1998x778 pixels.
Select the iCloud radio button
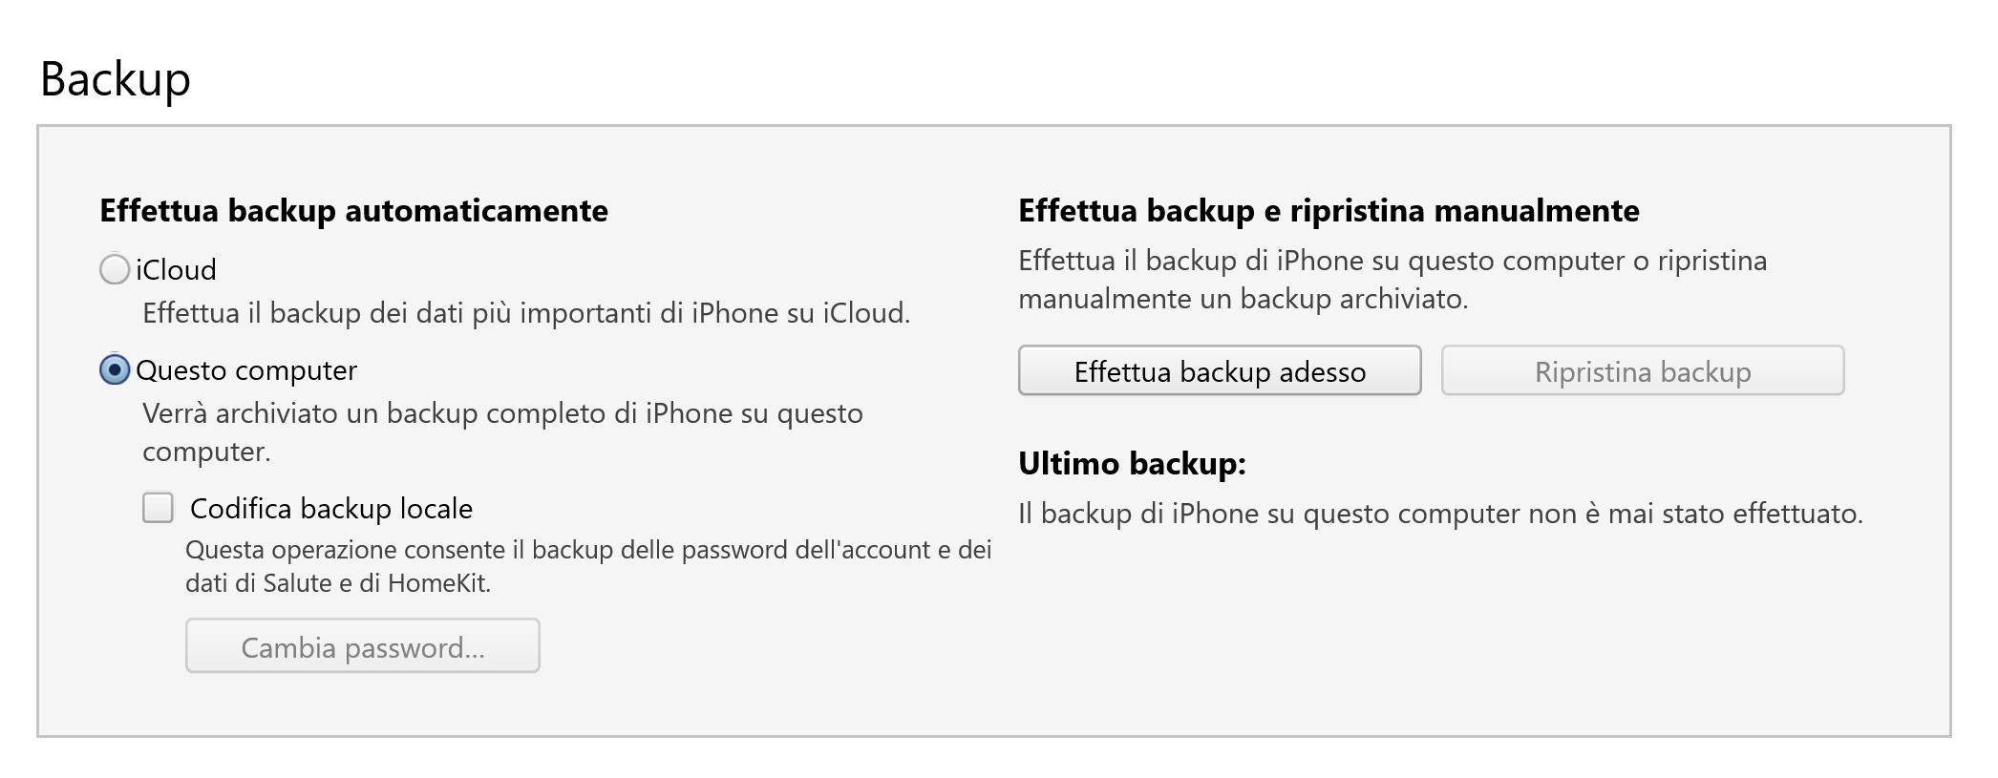[x=115, y=270]
